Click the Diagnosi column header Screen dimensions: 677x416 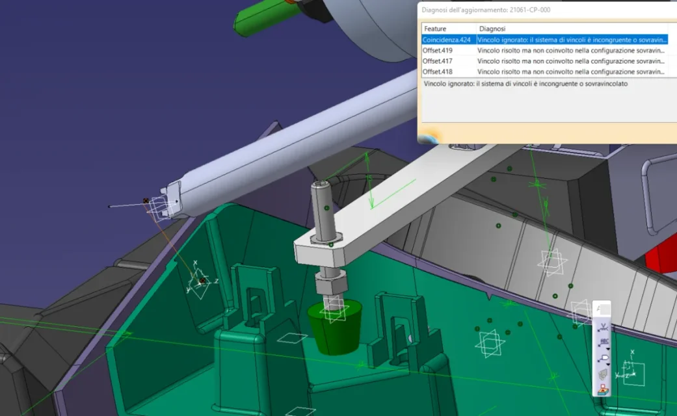(572, 29)
